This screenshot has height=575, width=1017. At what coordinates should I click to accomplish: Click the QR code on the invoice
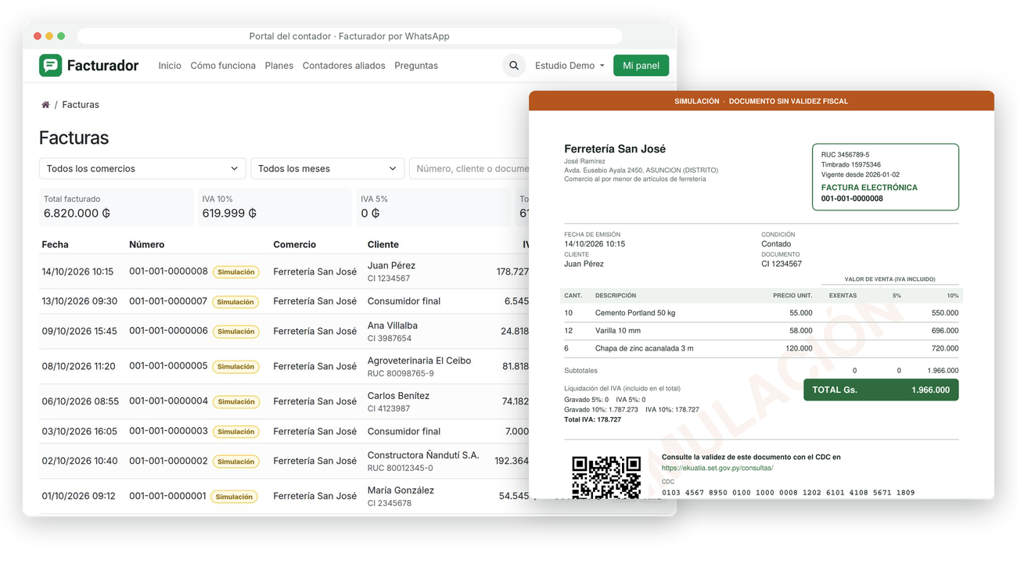point(606,477)
